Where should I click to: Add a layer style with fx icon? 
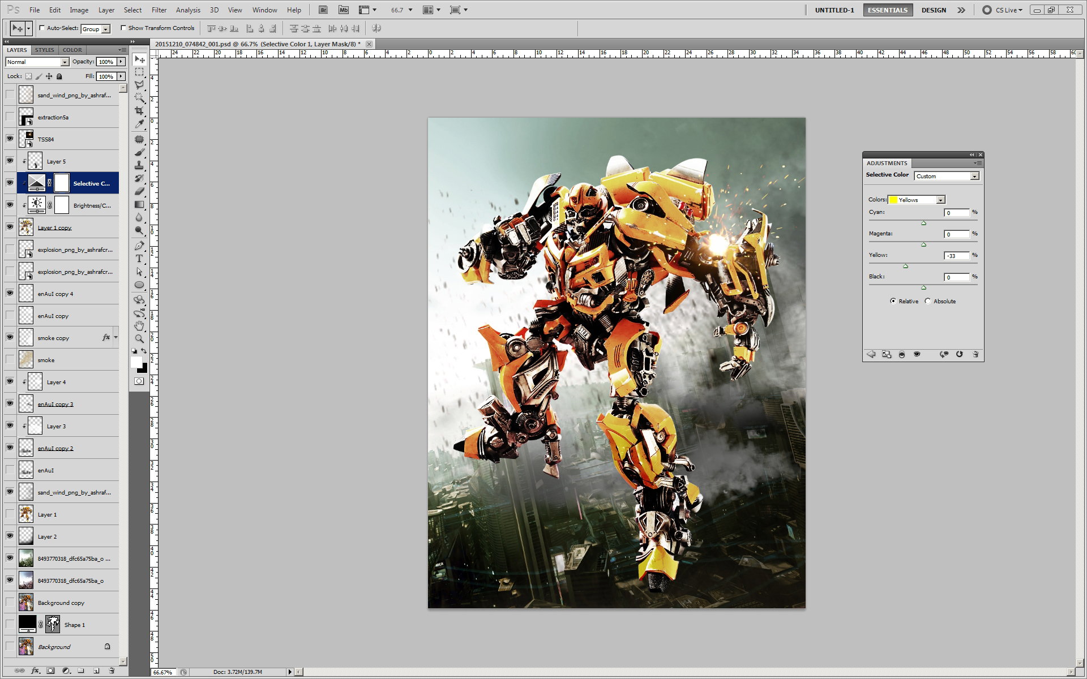pyautogui.click(x=36, y=671)
